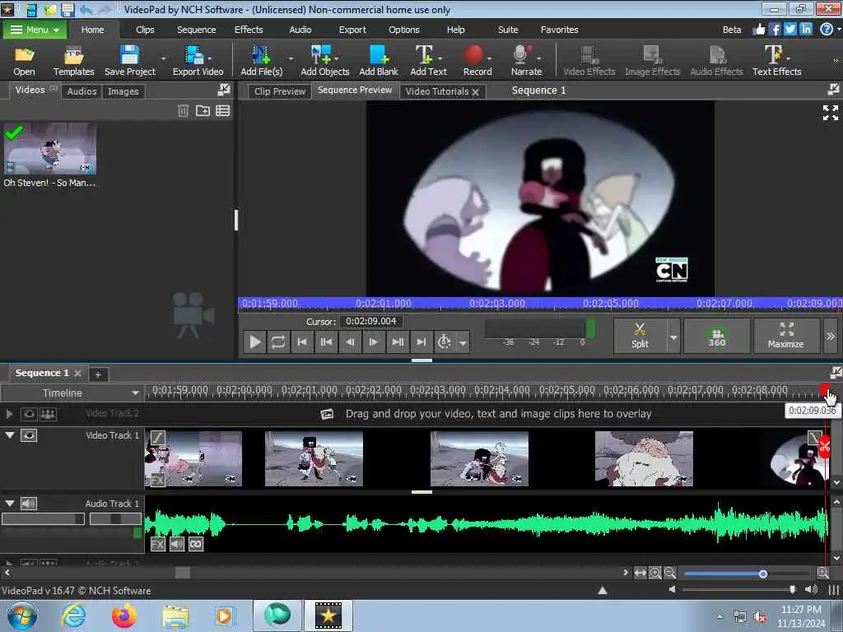Image resolution: width=843 pixels, height=632 pixels.
Task: Click the new folder icon in the bin
Action: click(x=203, y=111)
